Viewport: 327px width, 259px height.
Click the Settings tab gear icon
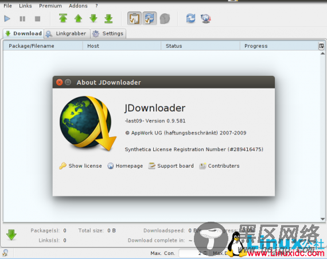96,34
